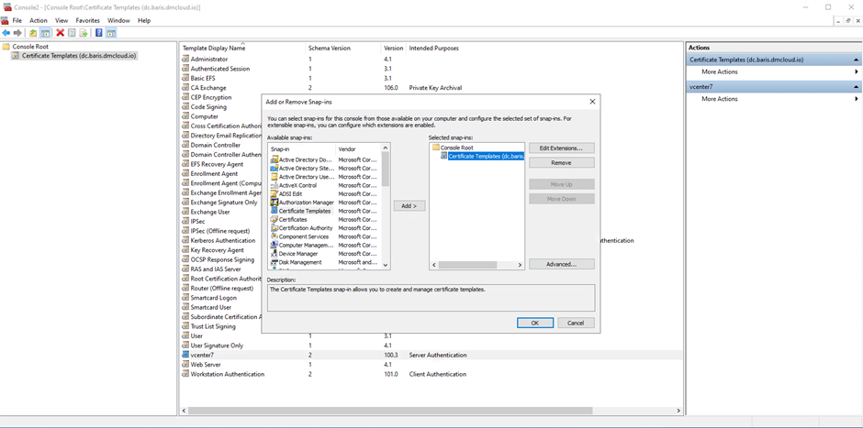Select Device Manager in available snap-ins
The image size is (863, 428).
tap(299, 254)
